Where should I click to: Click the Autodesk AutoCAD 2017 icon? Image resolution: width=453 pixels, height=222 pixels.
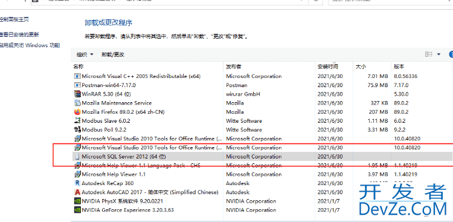(77, 192)
